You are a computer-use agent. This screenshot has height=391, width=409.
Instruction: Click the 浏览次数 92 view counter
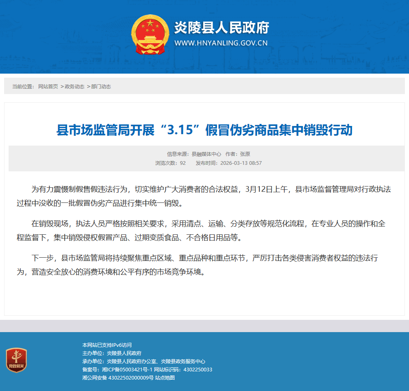170,163
